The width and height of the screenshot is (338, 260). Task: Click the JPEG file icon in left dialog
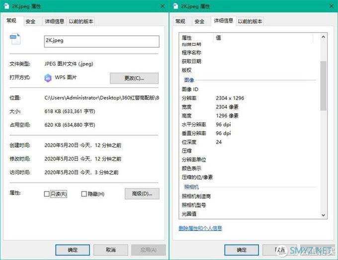pyautogui.click(x=15, y=39)
